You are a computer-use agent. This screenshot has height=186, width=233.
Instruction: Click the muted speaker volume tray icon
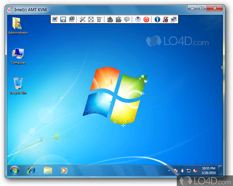(x=195, y=171)
